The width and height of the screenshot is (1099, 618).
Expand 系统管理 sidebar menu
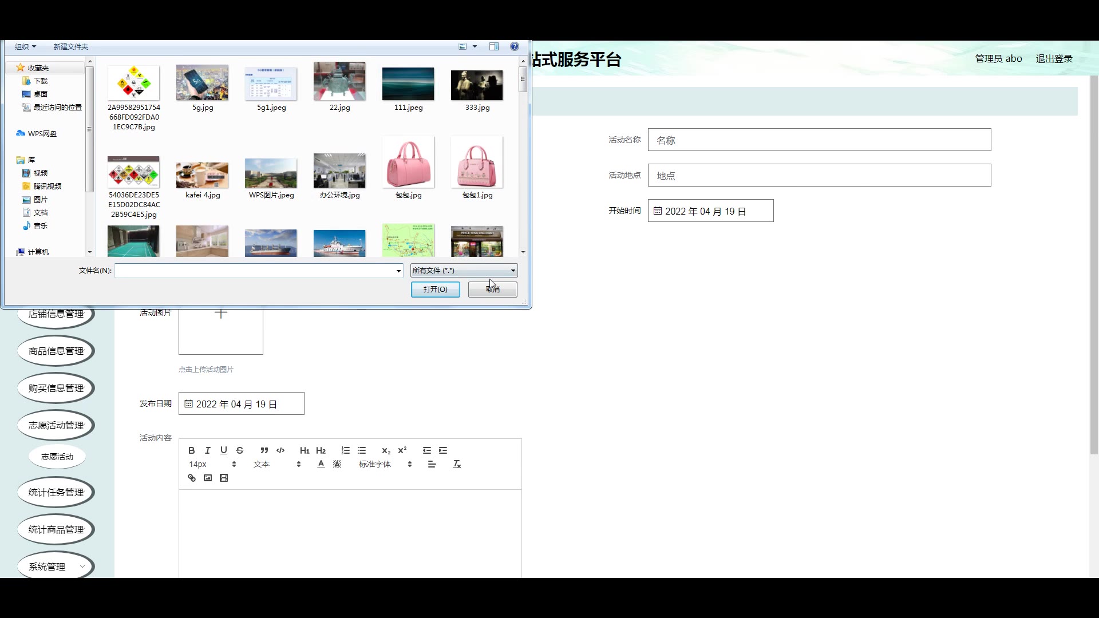pos(56,566)
